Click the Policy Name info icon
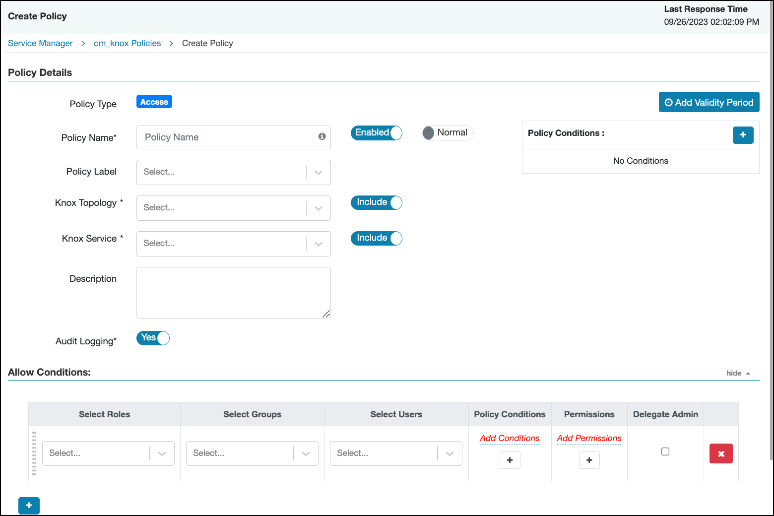This screenshot has height=516, width=774. (322, 136)
